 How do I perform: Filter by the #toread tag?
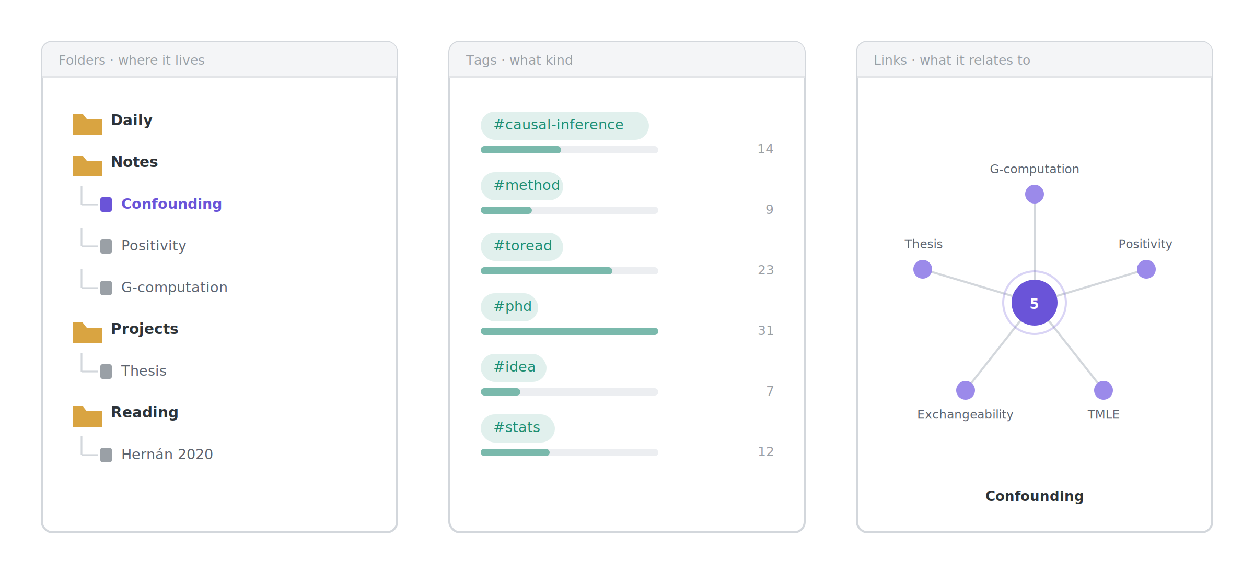click(521, 246)
